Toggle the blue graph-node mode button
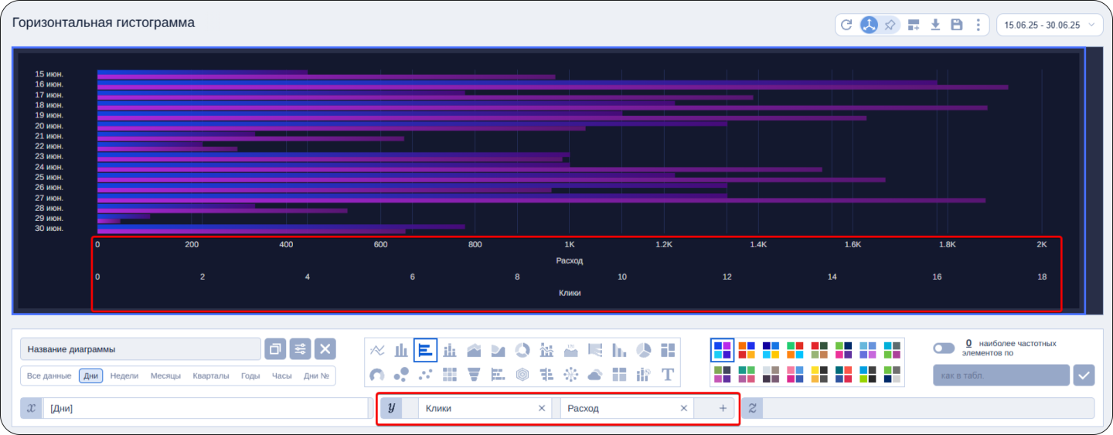 point(870,25)
